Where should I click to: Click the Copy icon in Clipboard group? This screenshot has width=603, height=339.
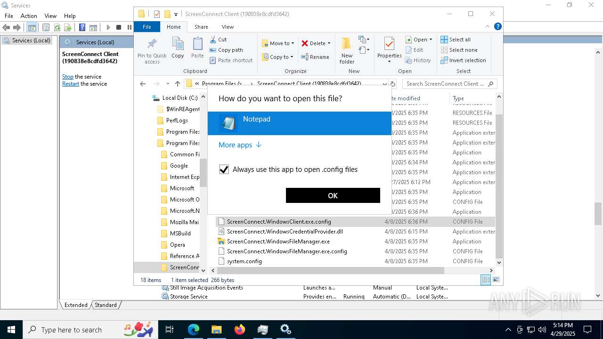(x=178, y=45)
